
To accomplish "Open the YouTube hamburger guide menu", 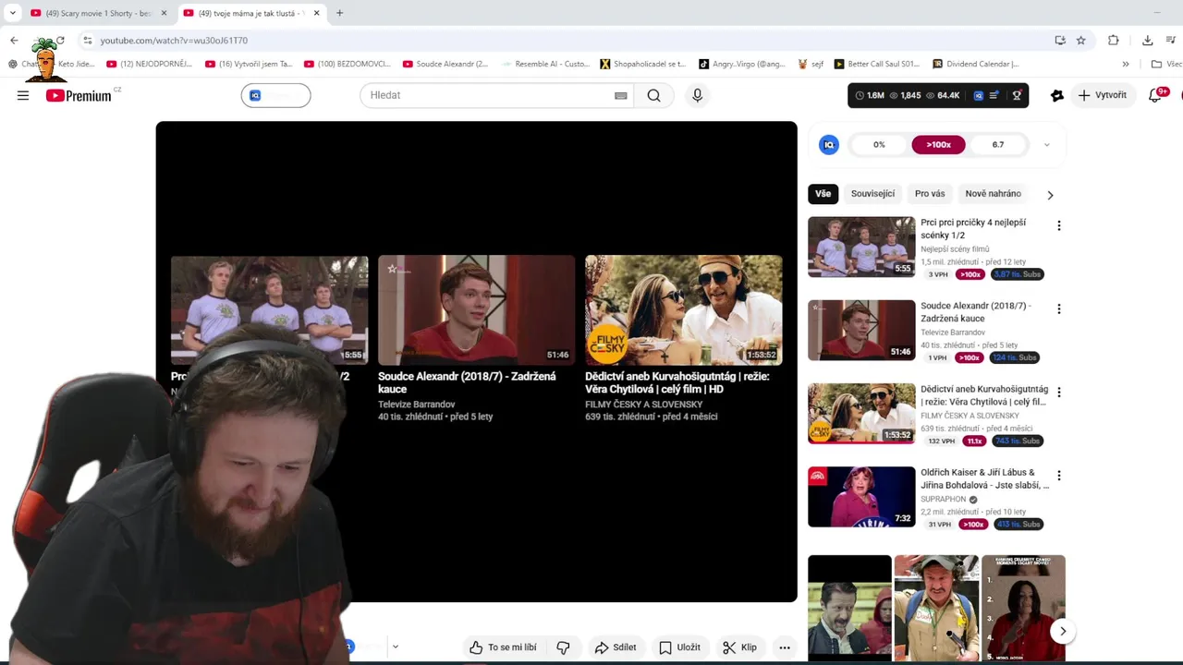I will coord(23,95).
